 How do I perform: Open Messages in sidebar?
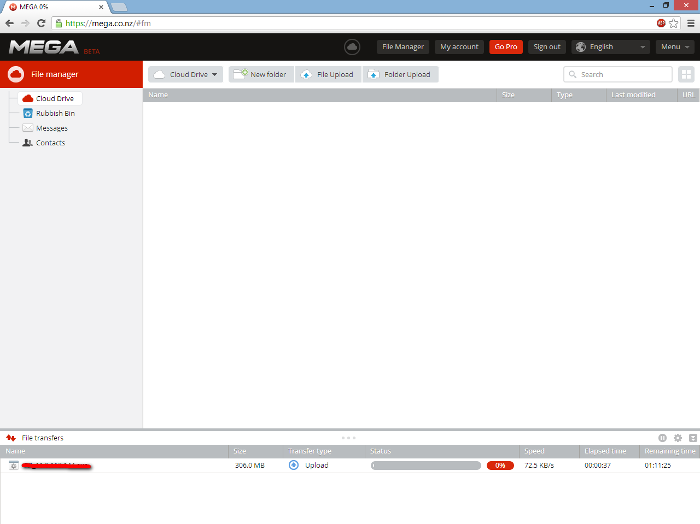(x=52, y=128)
